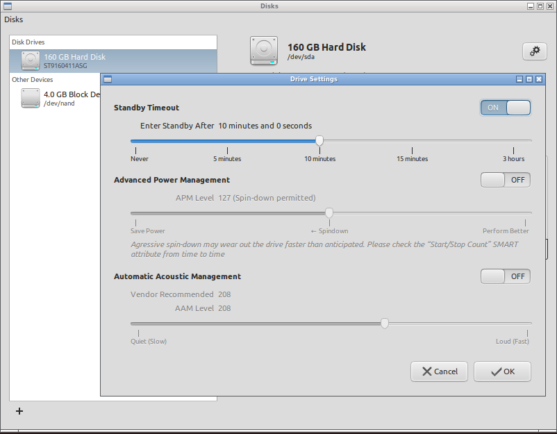Click the Standby Timeout slider handle

[319, 140]
